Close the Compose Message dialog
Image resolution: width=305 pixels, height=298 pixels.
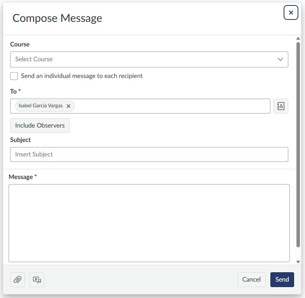(x=291, y=12)
